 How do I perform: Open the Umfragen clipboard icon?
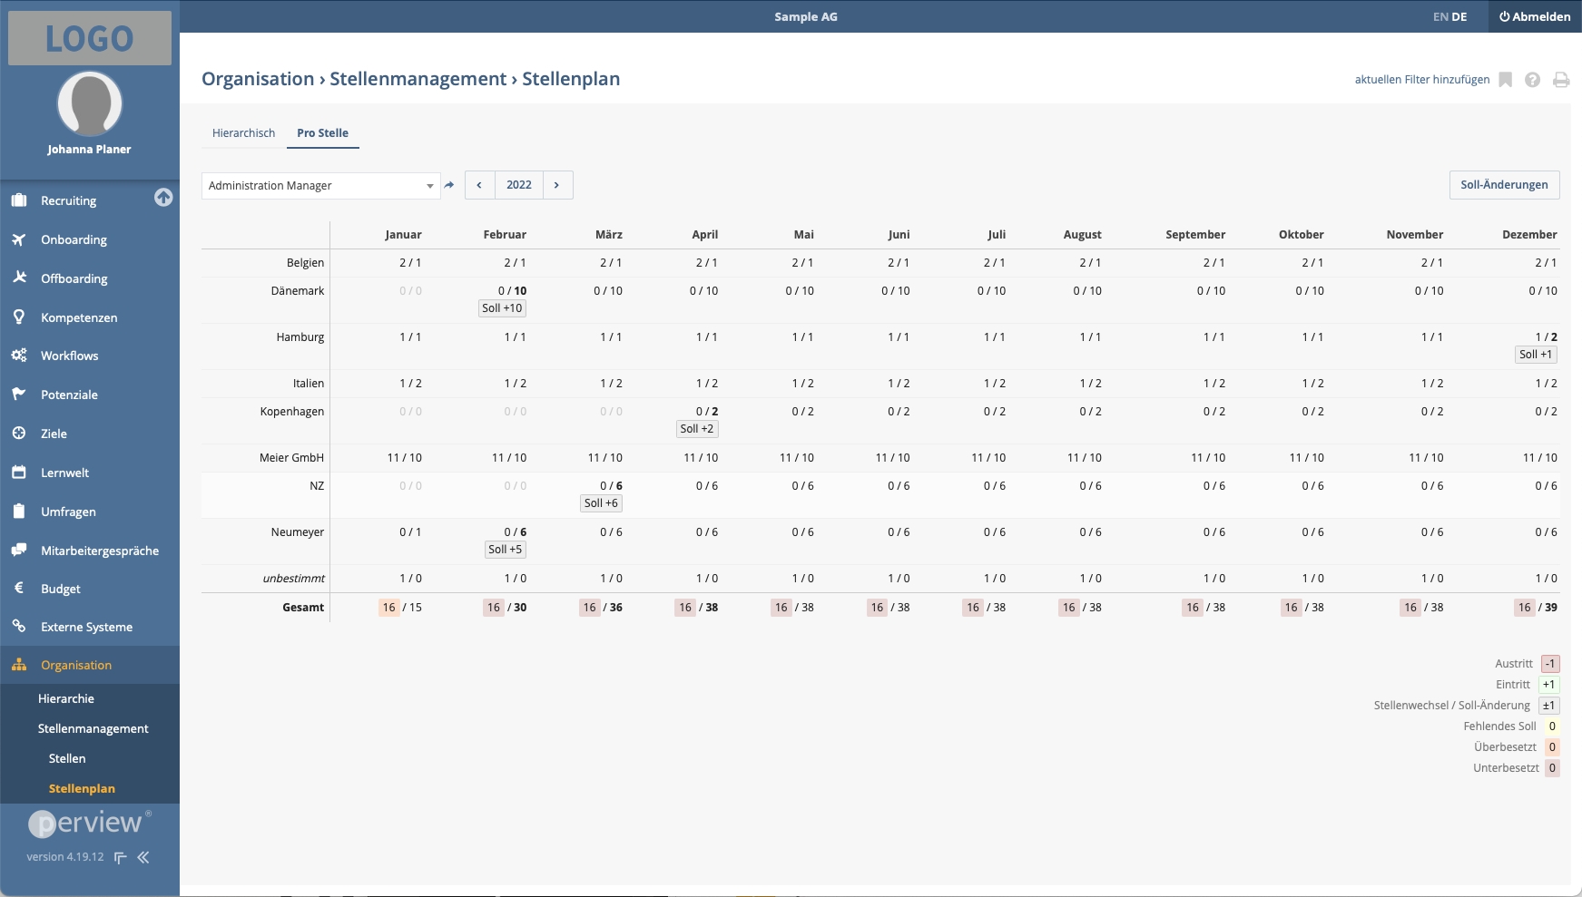(19, 511)
